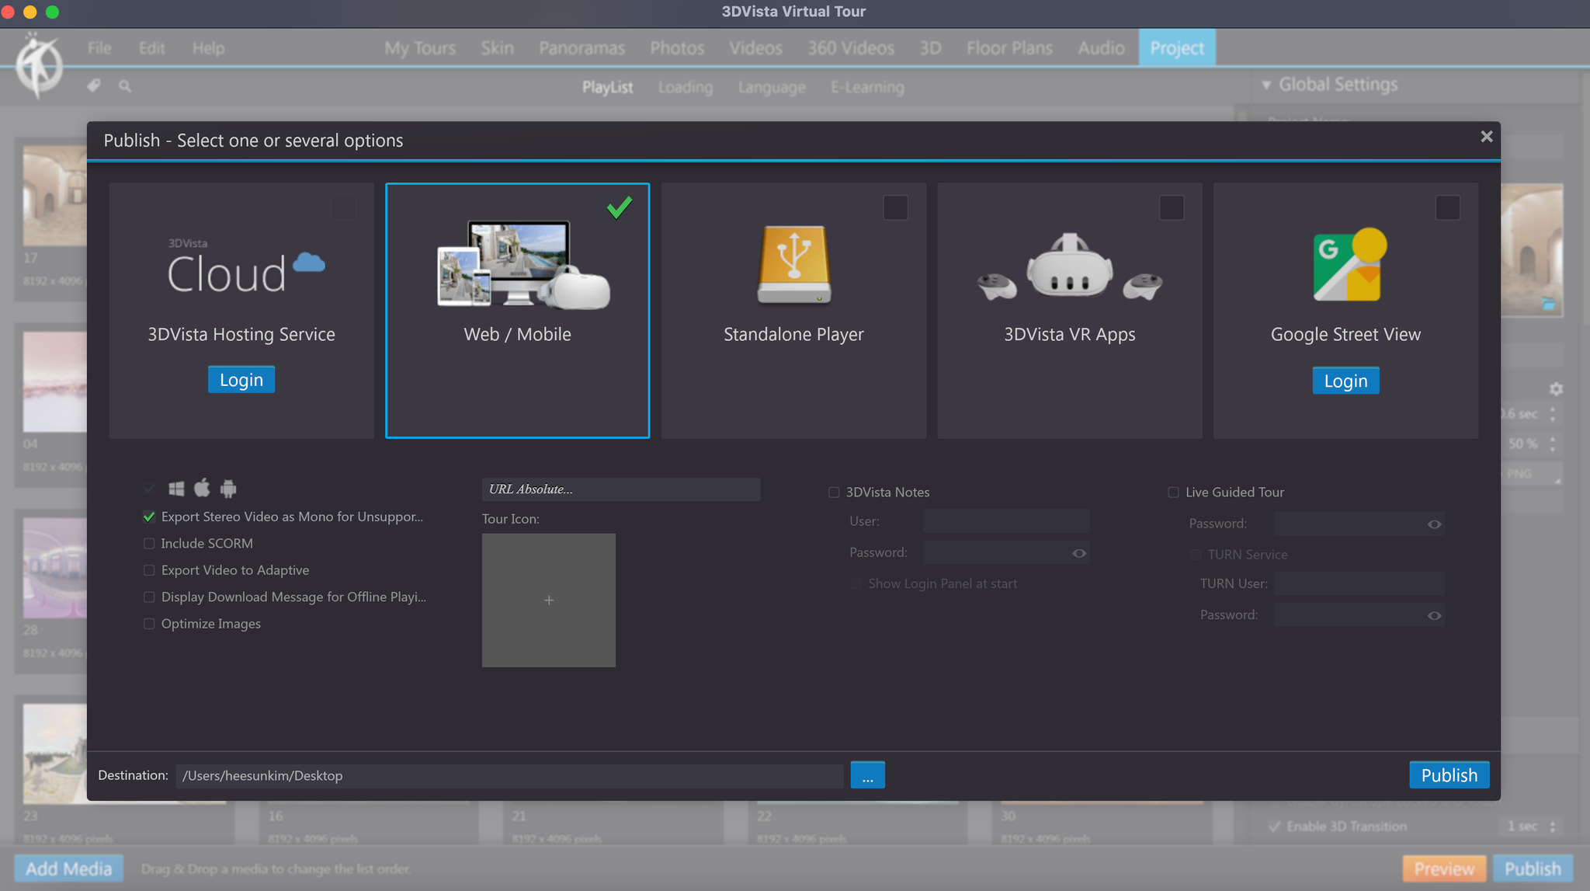Select the Web / Mobile devices image
This screenshot has width=1590, height=891.
click(523, 265)
